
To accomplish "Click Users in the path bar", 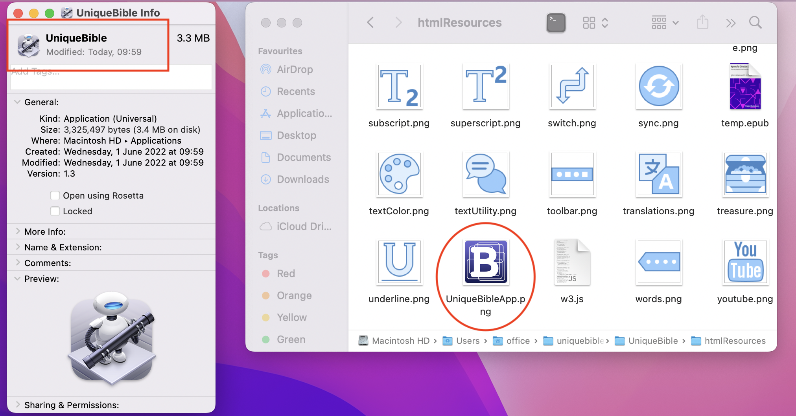I will (461, 341).
